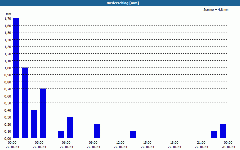Select the 0,10 mm bar after 12:00
Image resolution: width=240 pixels, height=150 pixels.
133,134
